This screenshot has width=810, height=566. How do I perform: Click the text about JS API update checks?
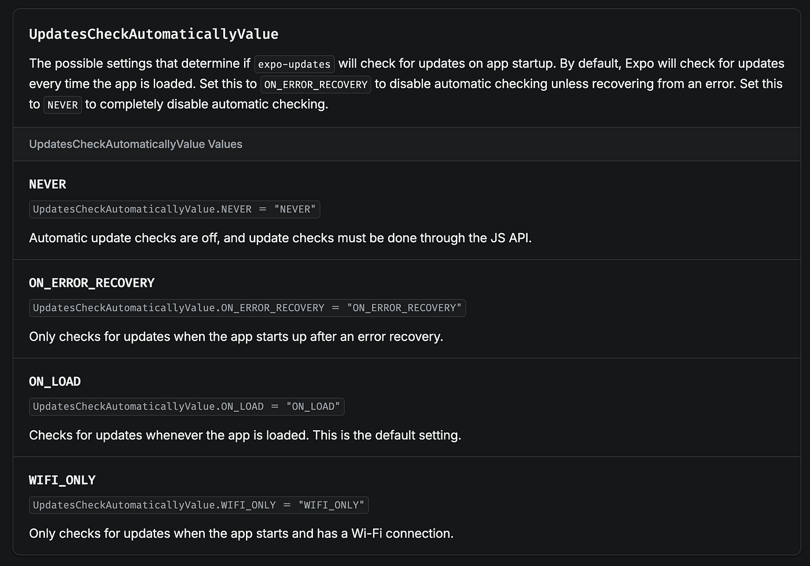click(x=280, y=238)
